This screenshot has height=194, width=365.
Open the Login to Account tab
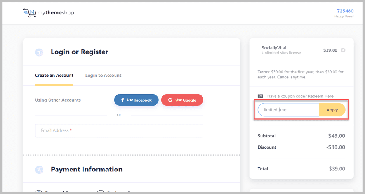click(x=103, y=76)
